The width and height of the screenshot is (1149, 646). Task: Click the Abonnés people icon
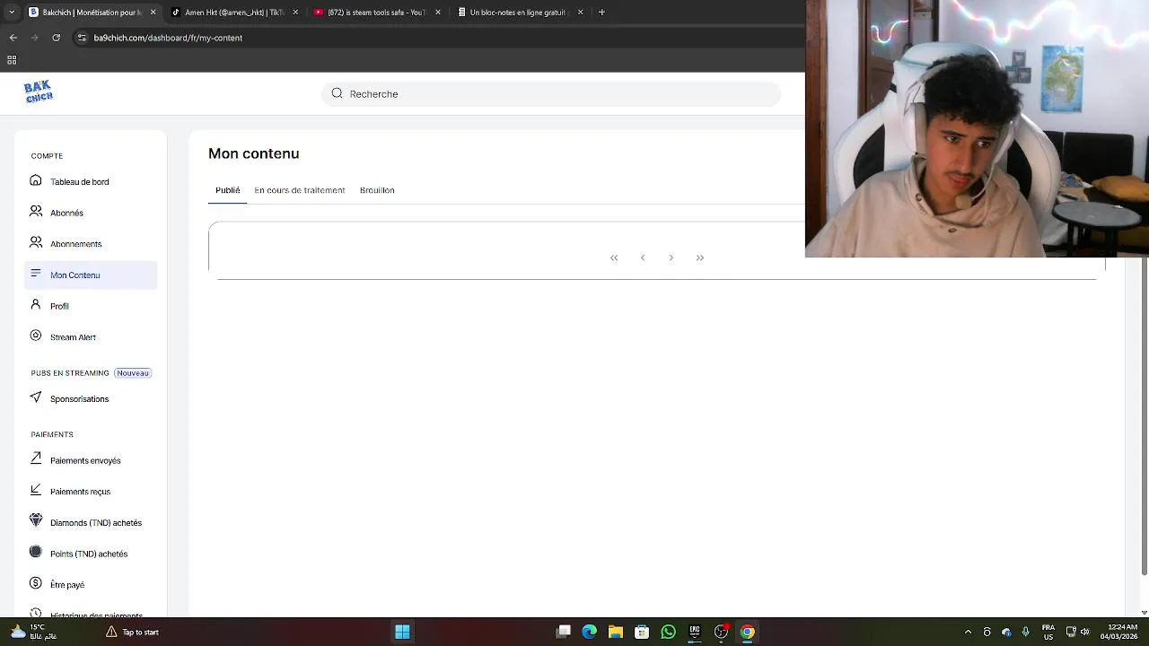pos(36,212)
